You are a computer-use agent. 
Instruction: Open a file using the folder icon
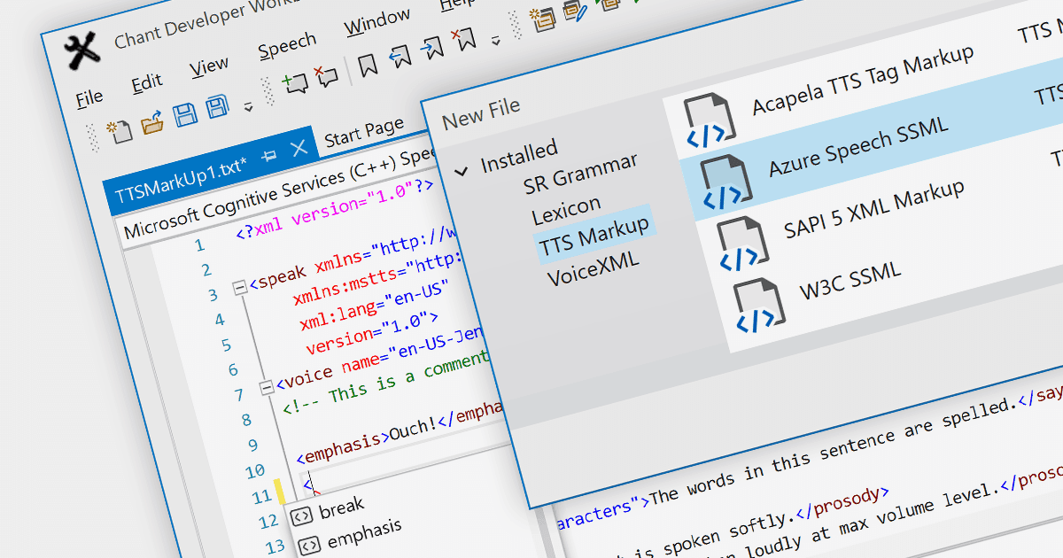152,121
